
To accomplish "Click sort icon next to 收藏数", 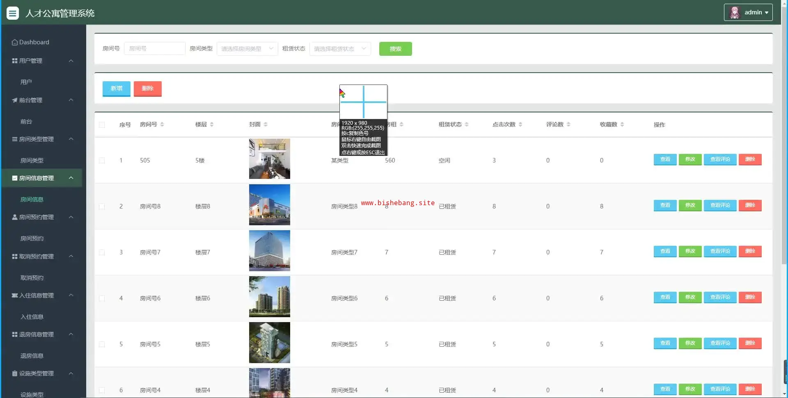I will (x=622, y=124).
